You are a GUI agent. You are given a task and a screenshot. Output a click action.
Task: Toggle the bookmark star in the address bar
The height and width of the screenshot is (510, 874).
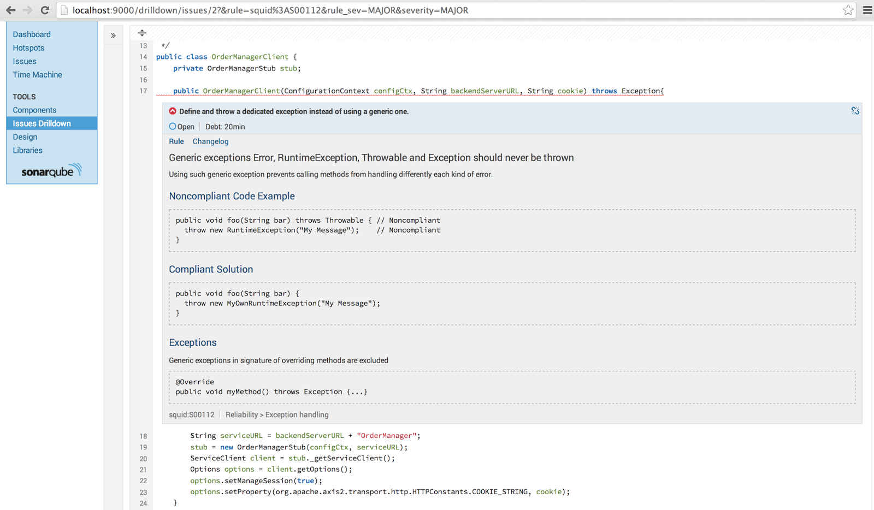tap(848, 10)
